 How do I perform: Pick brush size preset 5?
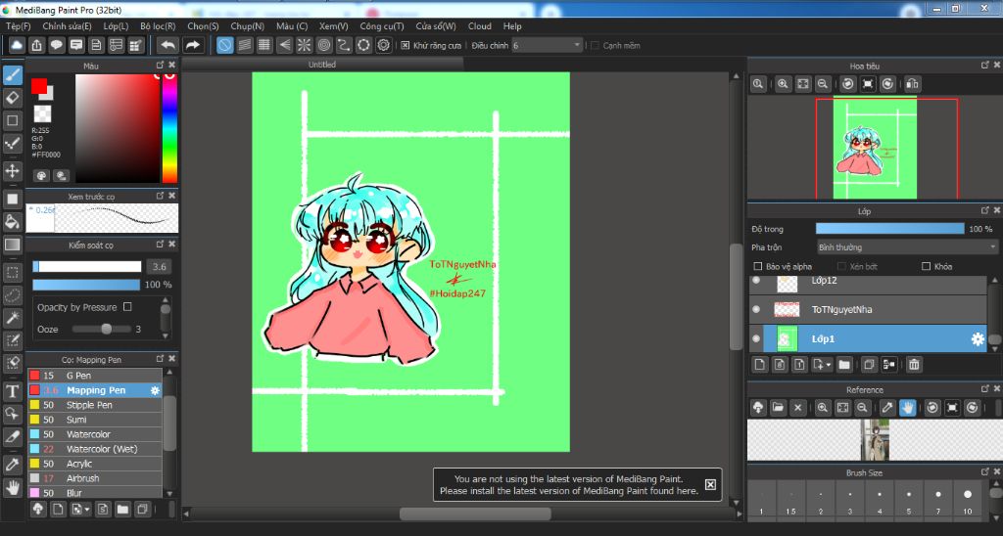pos(908,500)
